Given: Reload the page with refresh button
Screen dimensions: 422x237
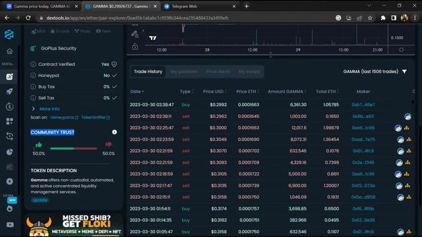Looking at the screenshot, I should point(28,18).
